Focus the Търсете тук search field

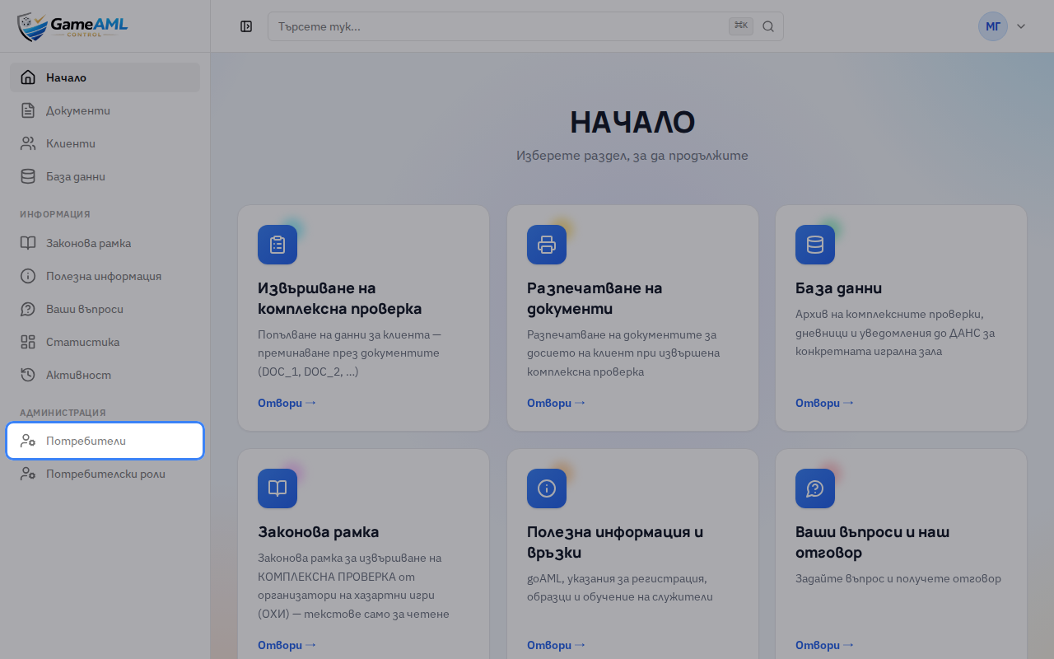(x=525, y=26)
